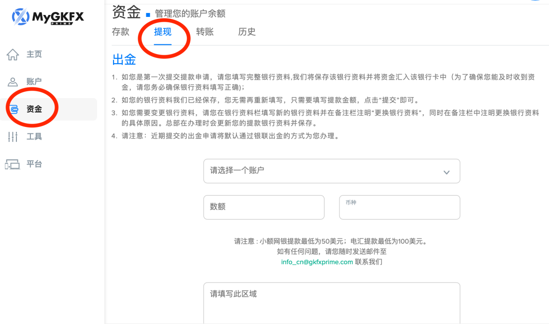
Task: Open 账户 label in sidebar menu
Action: click(34, 82)
